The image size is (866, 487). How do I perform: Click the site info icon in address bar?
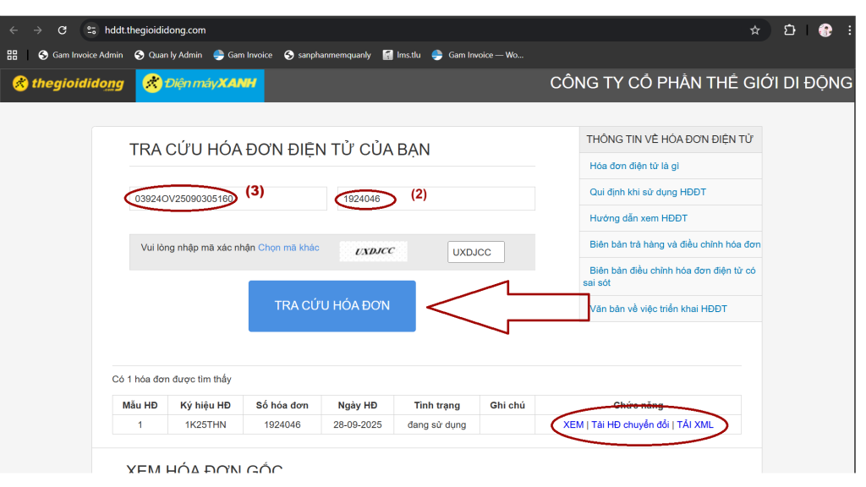(x=92, y=30)
